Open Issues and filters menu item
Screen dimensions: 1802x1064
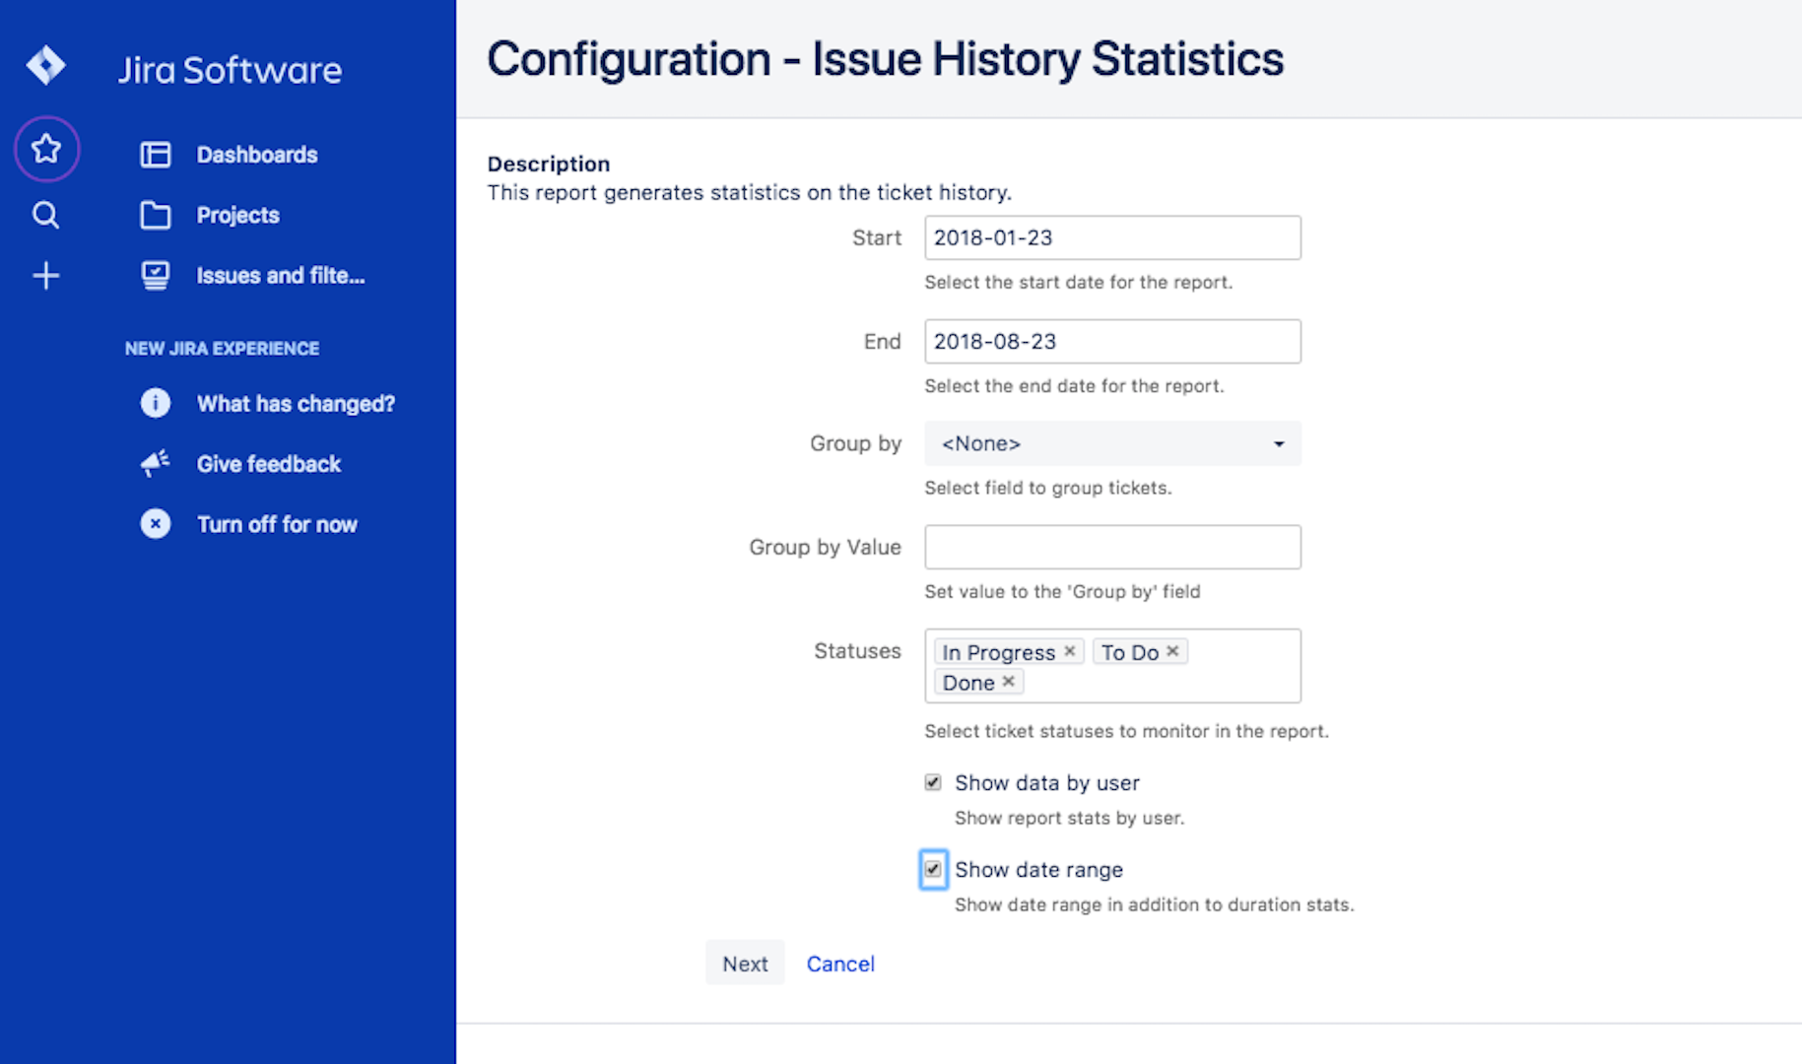pos(280,276)
